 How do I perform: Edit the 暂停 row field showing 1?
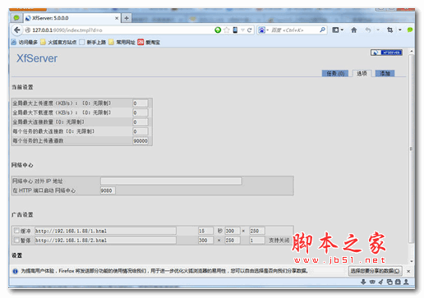click(x=257, y=240)
